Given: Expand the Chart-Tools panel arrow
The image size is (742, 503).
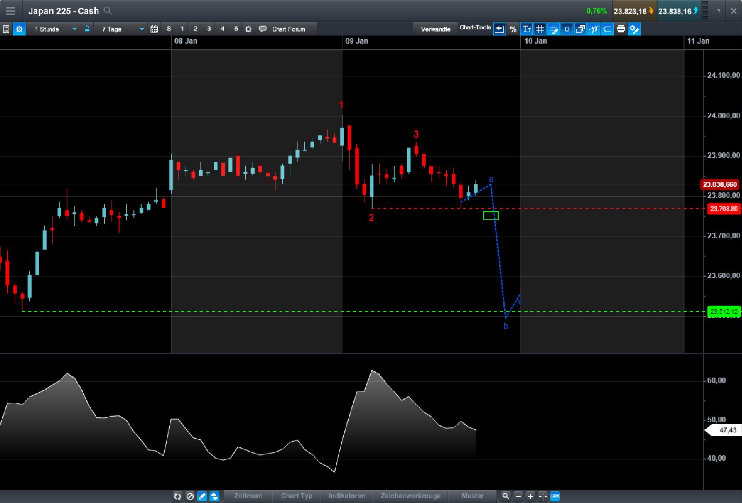Looking at the screenshot, I should (x=499, y=29).
